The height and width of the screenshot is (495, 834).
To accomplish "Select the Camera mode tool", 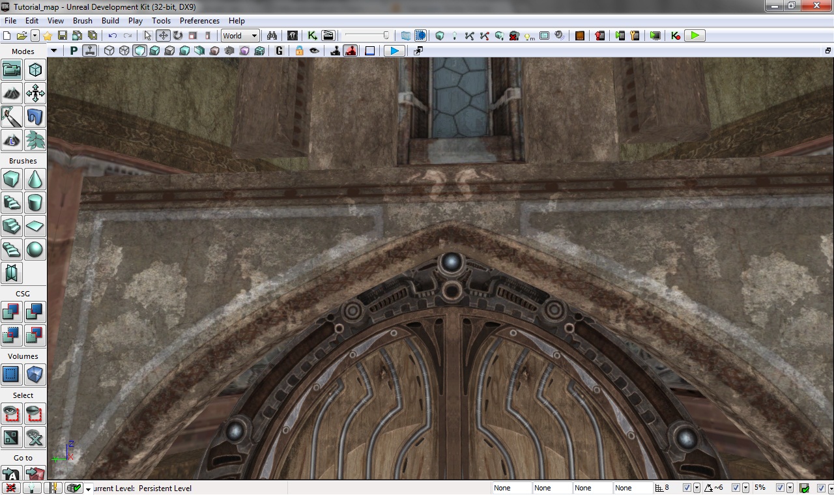I will (12, 70).
